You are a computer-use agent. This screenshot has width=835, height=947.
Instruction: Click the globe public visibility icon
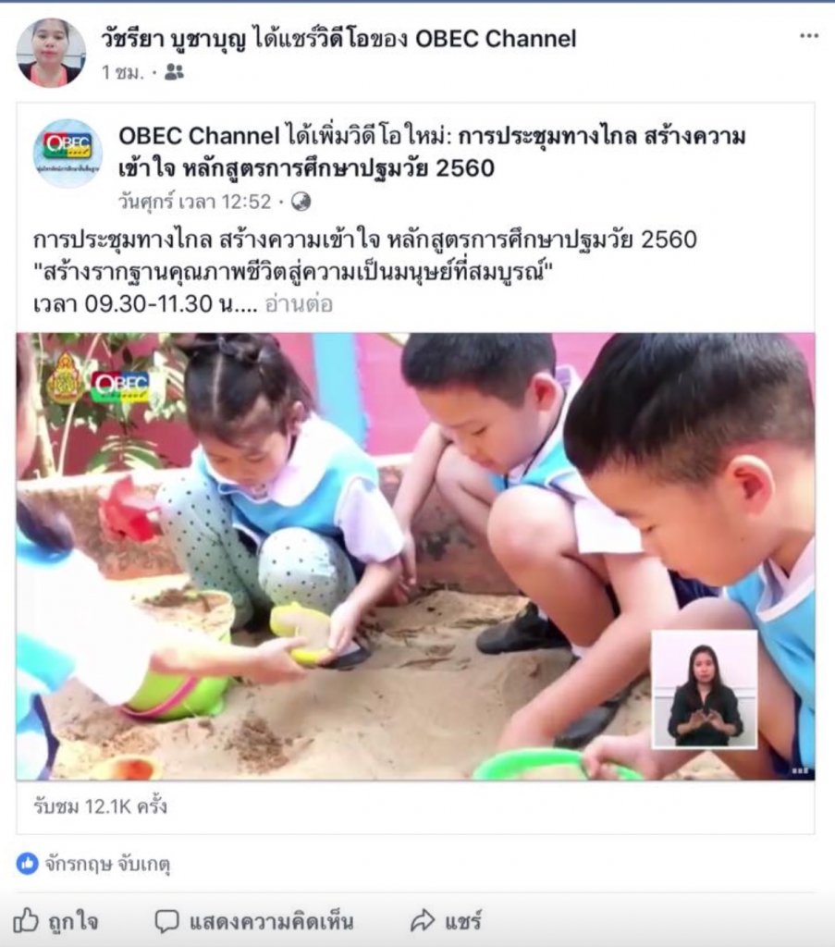pos(301,202)
